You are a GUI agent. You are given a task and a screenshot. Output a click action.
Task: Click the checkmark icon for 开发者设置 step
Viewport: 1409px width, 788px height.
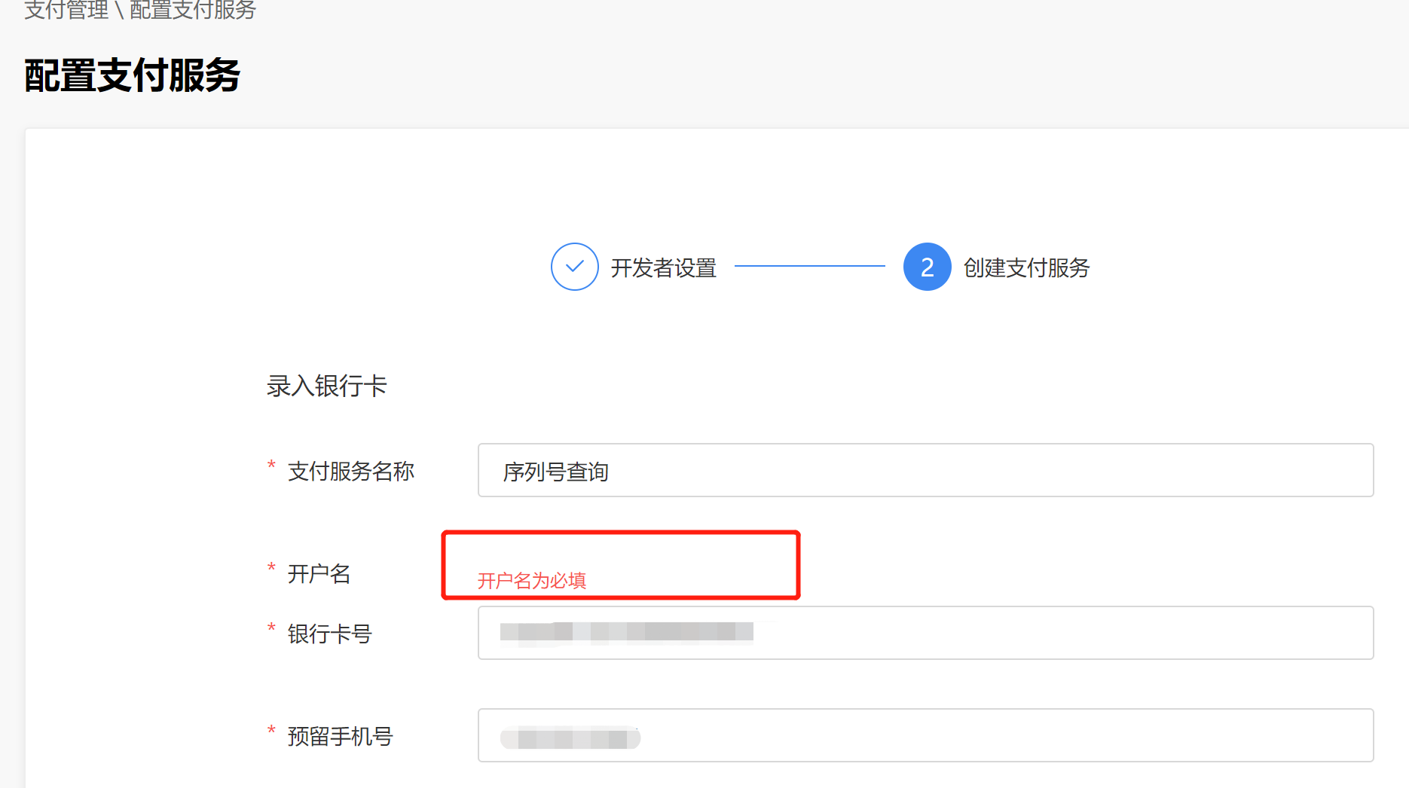click(574, 267)
